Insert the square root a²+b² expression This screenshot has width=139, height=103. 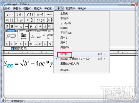[x=11, y=36]
